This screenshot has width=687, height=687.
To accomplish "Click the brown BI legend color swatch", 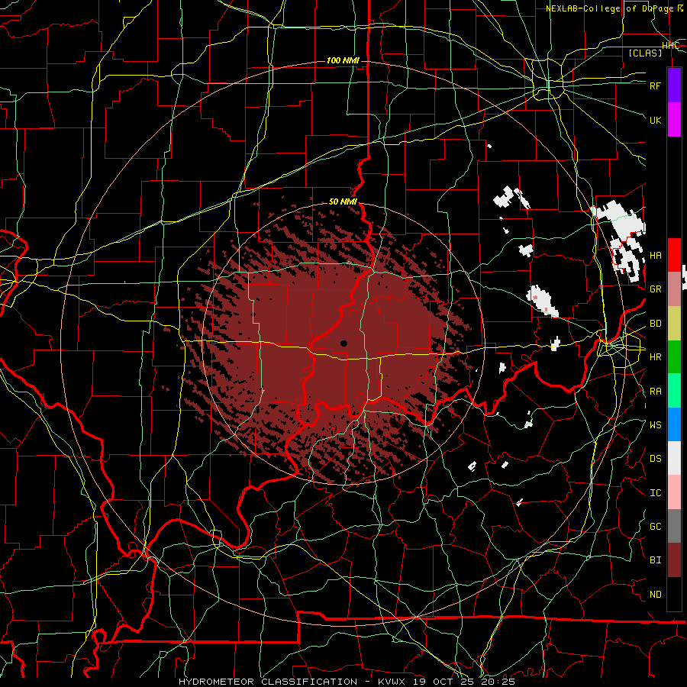I will [x=674, y=560].
